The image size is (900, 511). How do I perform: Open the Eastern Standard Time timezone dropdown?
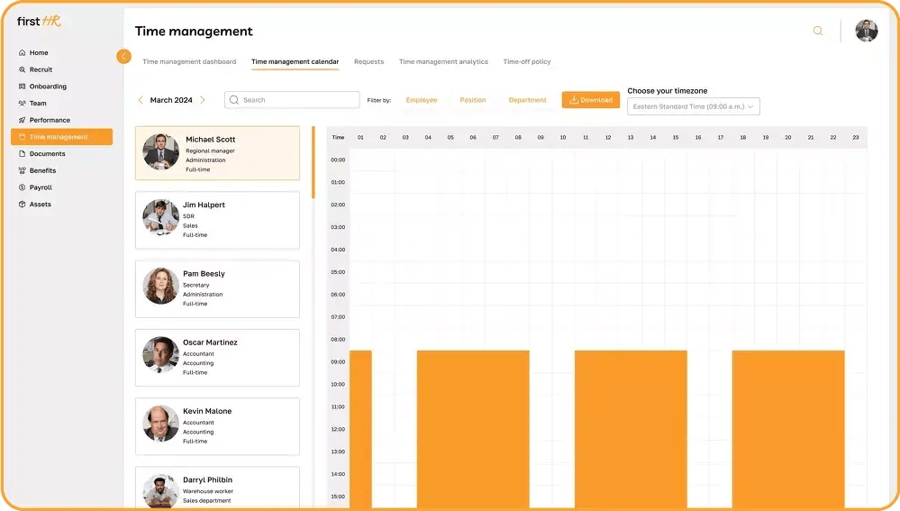click(693, 106)
